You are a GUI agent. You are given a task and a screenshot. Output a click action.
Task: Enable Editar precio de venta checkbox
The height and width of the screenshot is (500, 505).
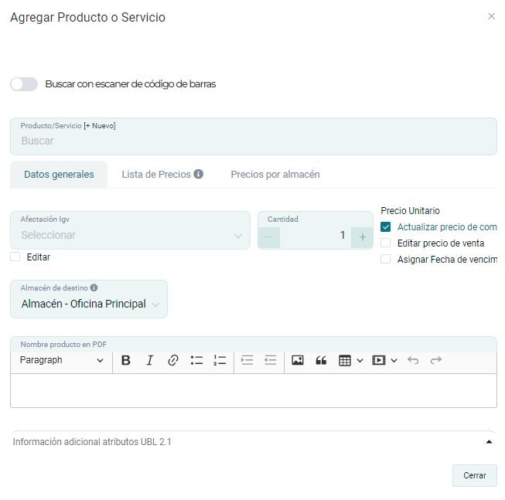[x=386, y=243]
